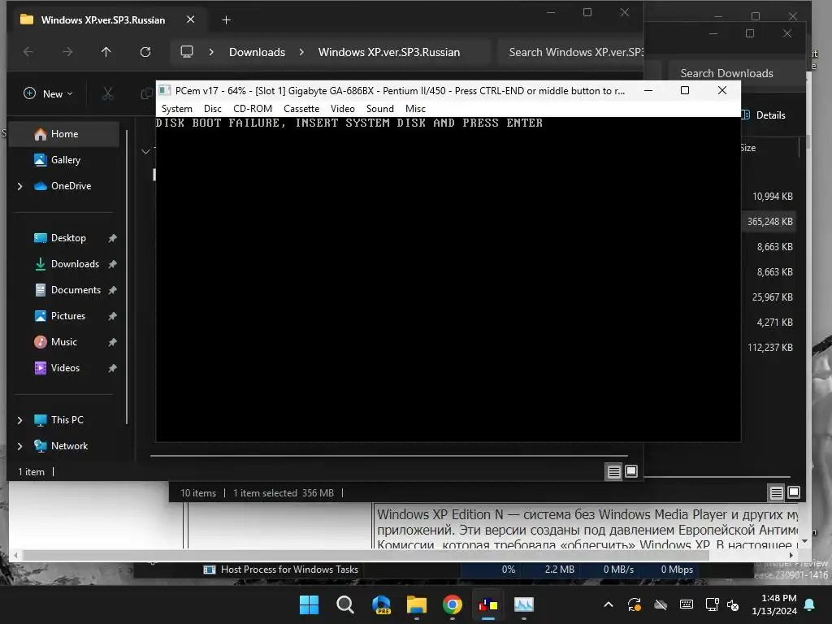Open Gallery in Explorer sidebar

tap(64, 160)
